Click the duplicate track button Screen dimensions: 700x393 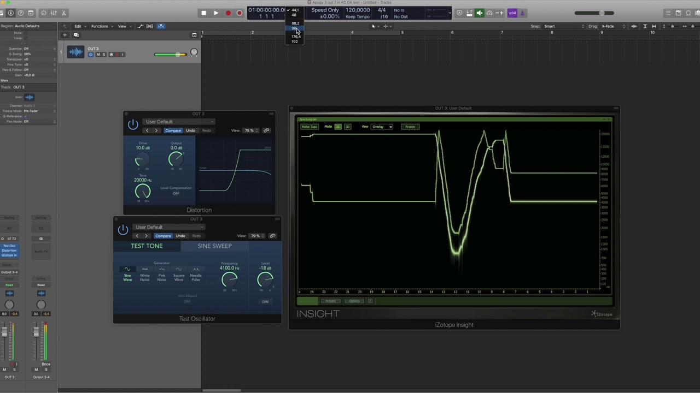pyautogui.click(x=76, y=35)
